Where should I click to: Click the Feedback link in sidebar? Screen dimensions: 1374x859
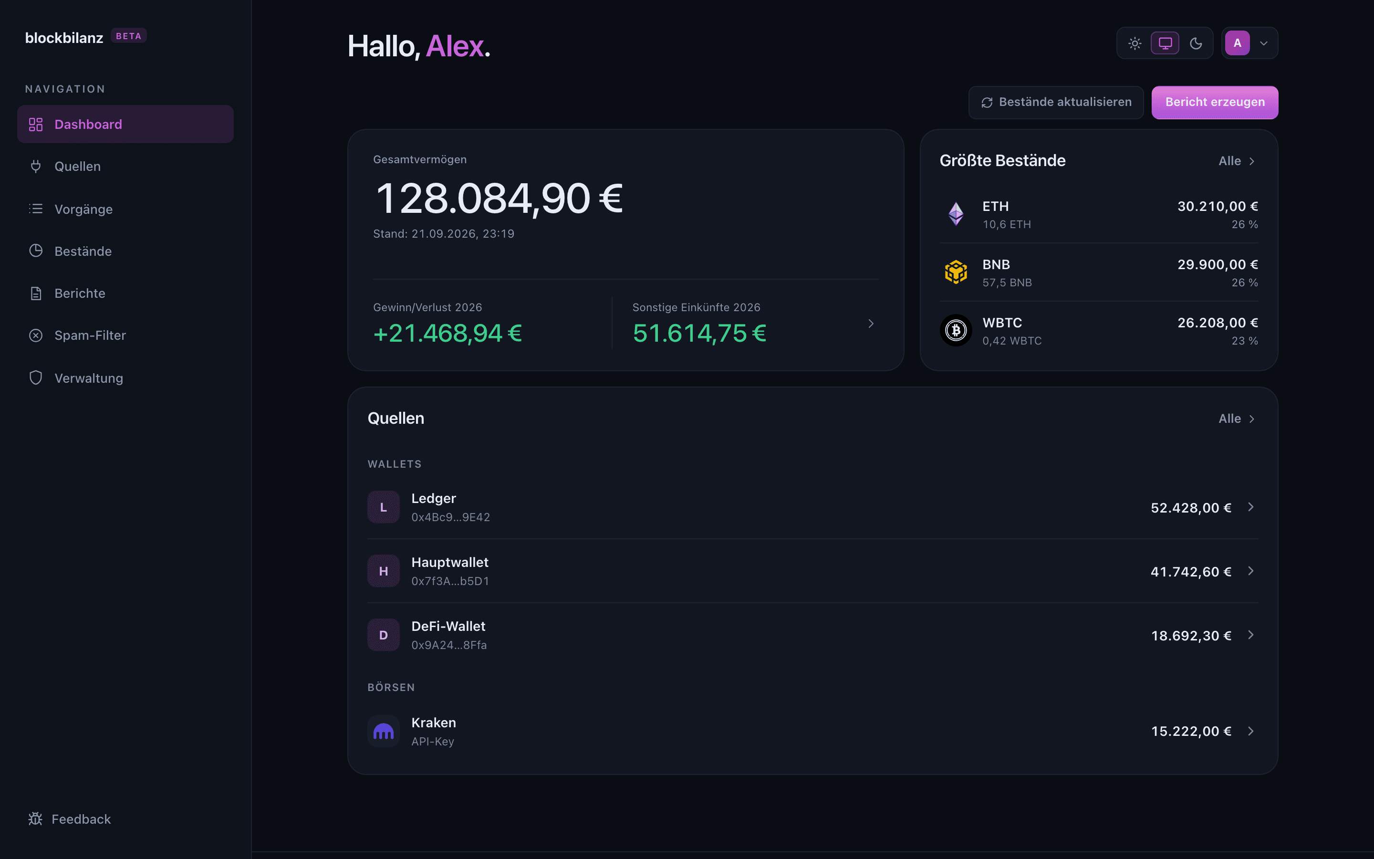69,818
